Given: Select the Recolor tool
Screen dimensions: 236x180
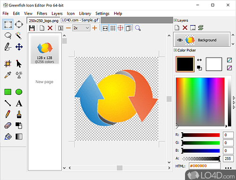Looking at the screenshot, I should [19, 126].
